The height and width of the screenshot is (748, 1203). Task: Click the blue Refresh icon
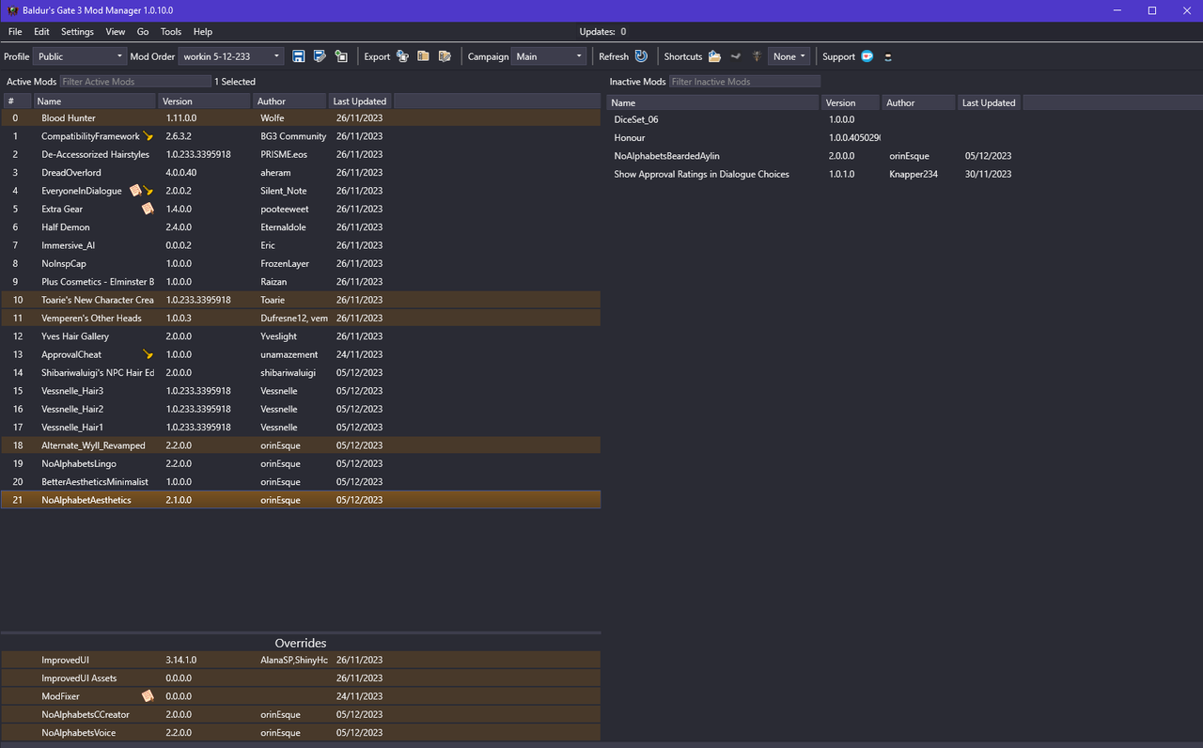click(x=641, y=56)
